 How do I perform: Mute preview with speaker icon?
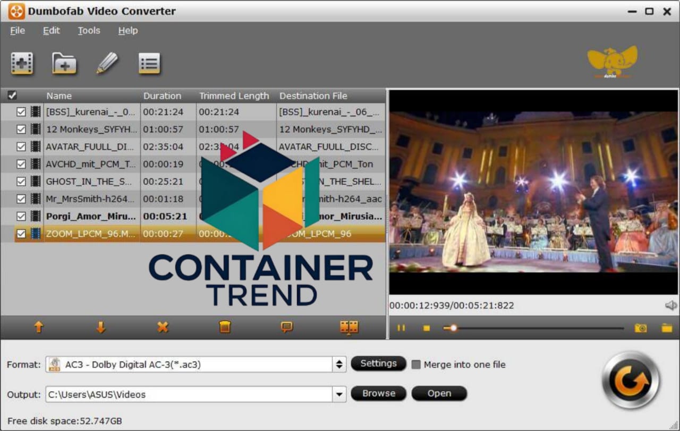(671, 305)
